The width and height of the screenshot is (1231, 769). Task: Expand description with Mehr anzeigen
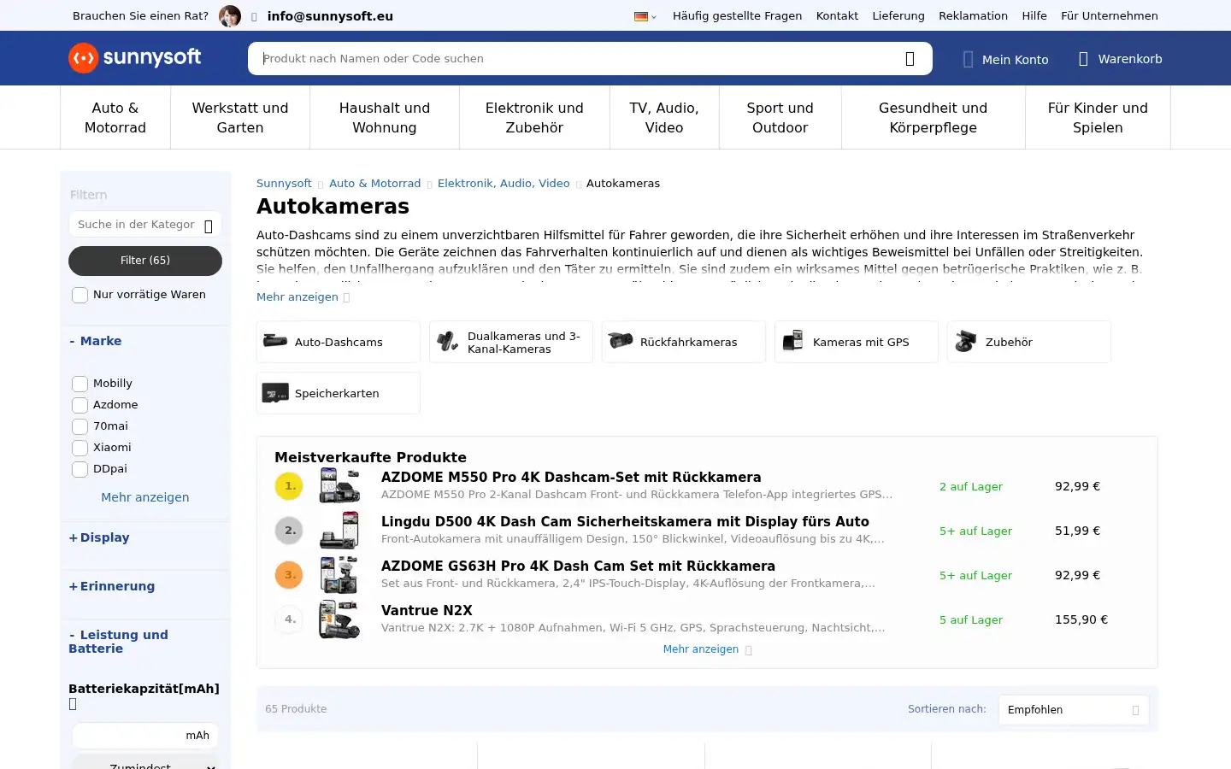303,297
